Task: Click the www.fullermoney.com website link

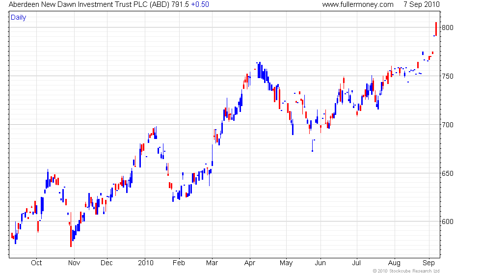Action: tap(358, 4)
